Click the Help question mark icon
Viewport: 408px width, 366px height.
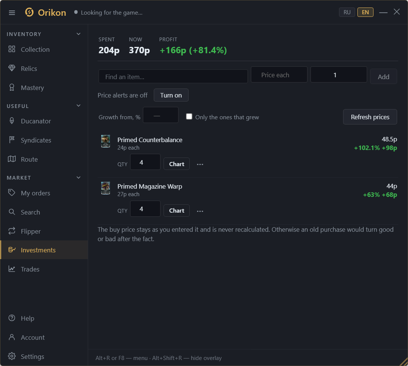(x=12, y=318)
